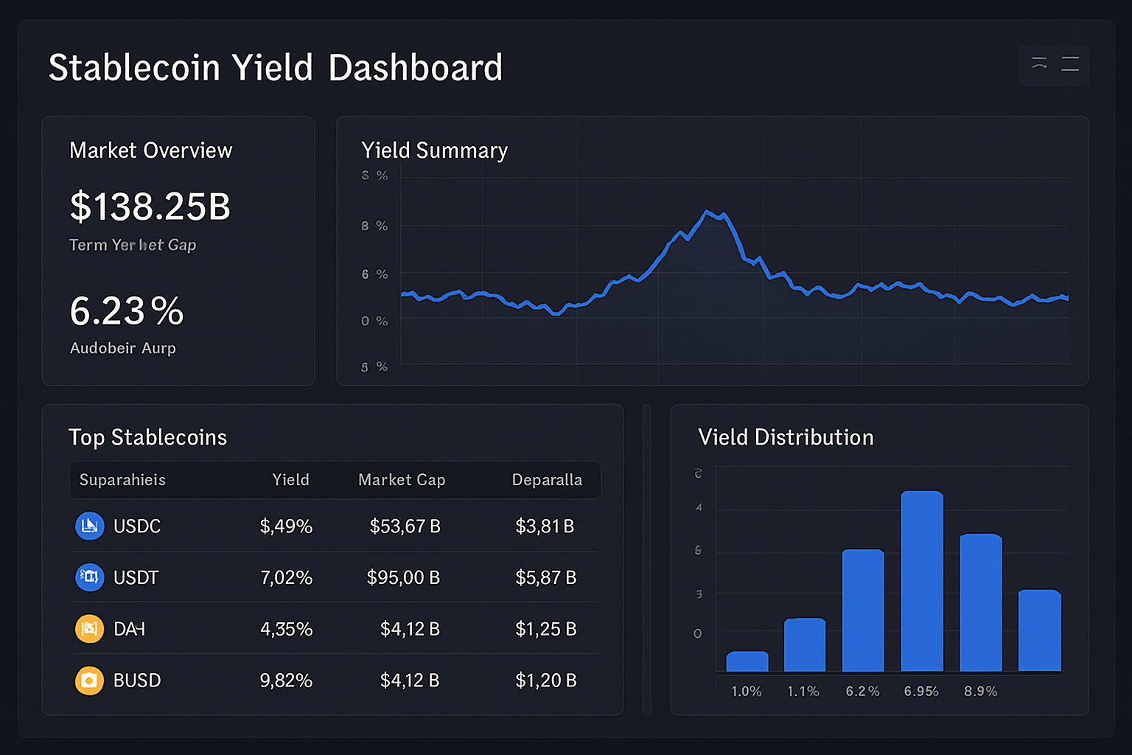Image resolution: width=1132 pixels, height=755 pixels.
Task: Sort the table by the Yield column
Action: point(290,479)
